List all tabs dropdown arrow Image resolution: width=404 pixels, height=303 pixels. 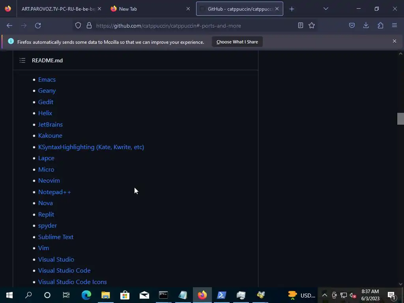[x=325, y=9]
